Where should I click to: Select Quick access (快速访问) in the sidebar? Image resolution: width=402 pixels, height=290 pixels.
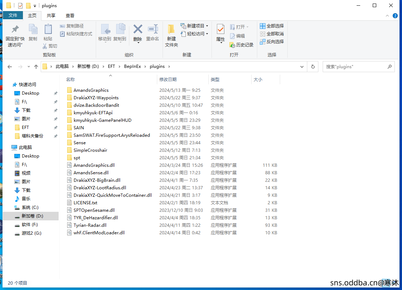[x=28, y=85]
